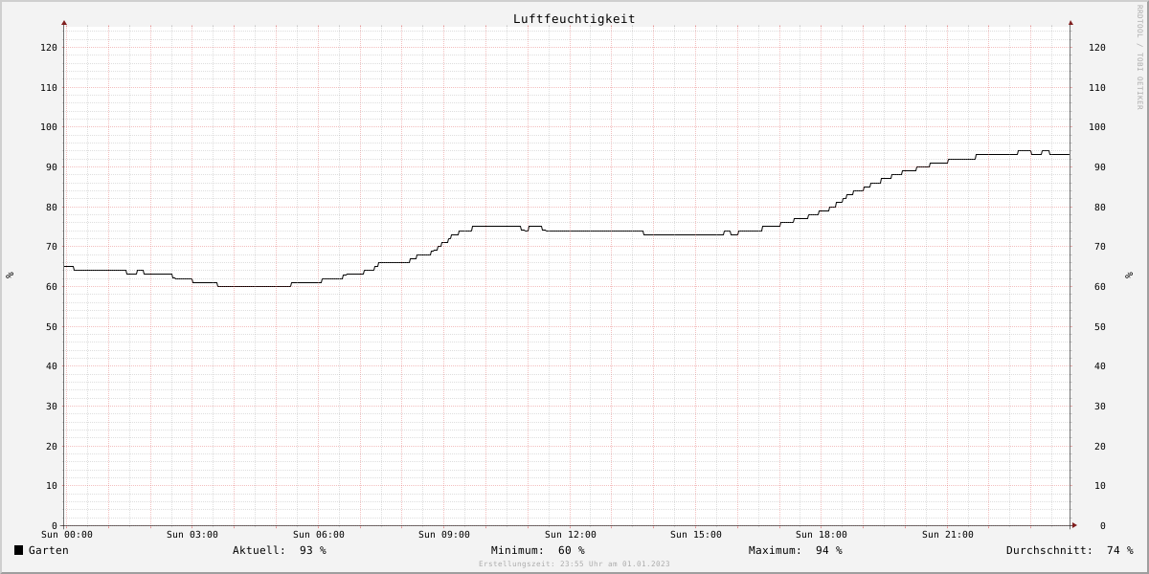Click the 70 label on the right axis
The width and height of the screenshot is (1149, 574).
point(1100,247)
